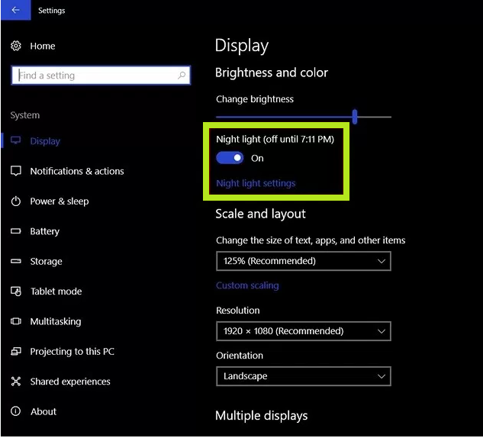
Task: Click the "On" label beside the toggle
Action: click(x=257, y=158)
